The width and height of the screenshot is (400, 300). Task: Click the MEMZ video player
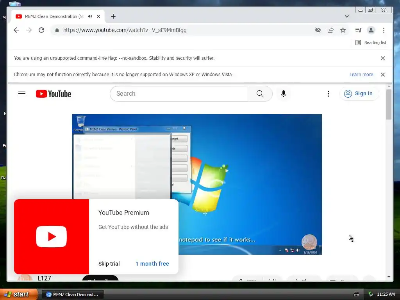(x=197, y=184)
